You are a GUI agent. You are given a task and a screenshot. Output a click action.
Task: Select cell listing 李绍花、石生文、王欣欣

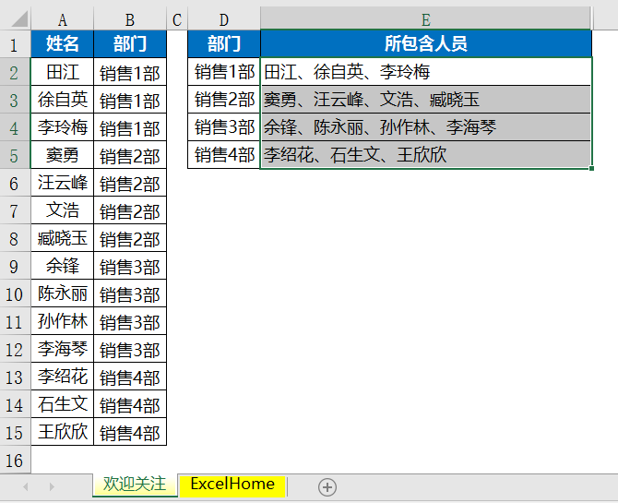point(425,155)
